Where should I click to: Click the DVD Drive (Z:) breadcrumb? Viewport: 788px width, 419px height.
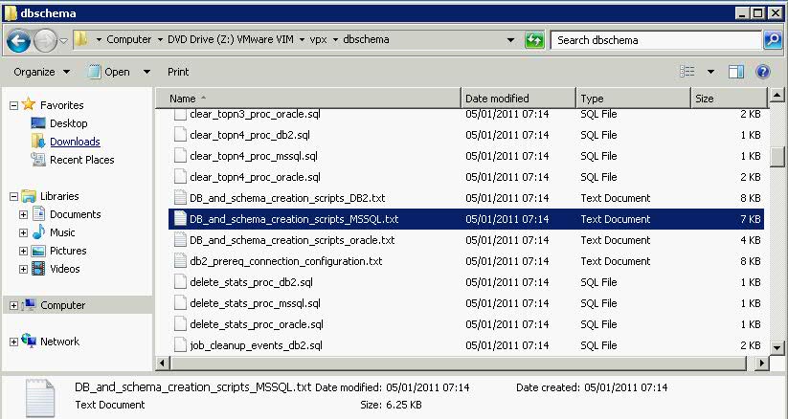[x=230, y=39]
